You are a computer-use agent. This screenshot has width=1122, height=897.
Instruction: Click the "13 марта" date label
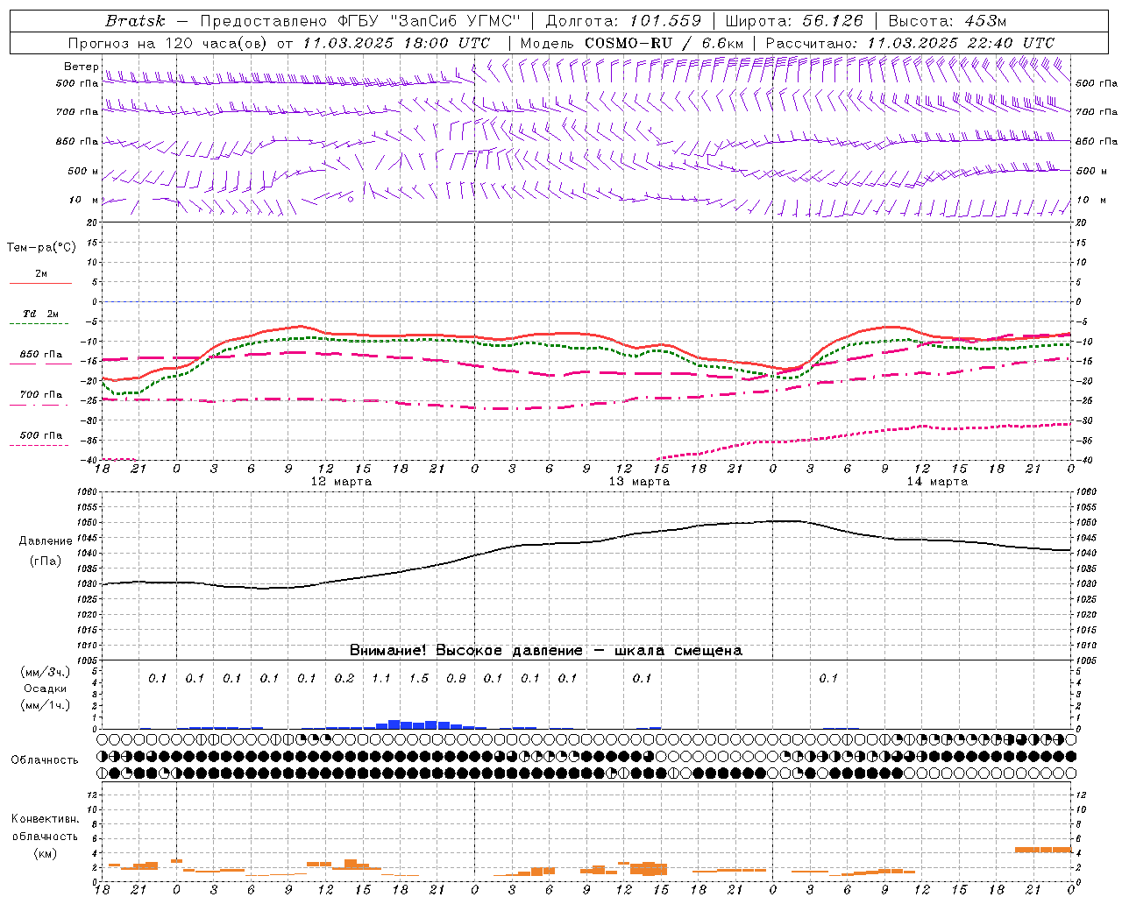[x=639, y=482]
